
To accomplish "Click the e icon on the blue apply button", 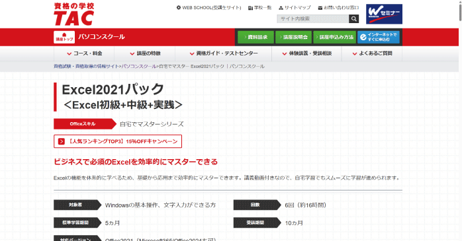I will pos(363,37).
